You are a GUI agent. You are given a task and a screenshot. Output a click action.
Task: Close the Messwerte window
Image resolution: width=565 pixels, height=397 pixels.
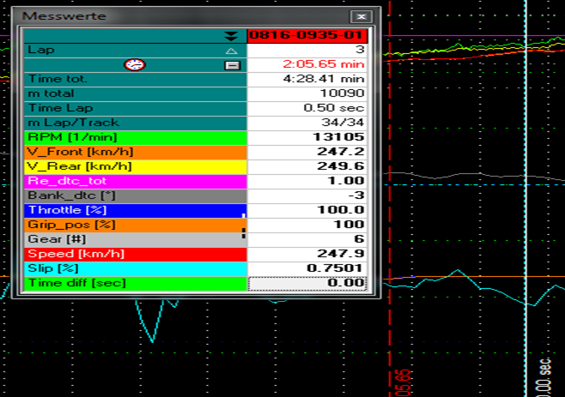click(362, 16)
